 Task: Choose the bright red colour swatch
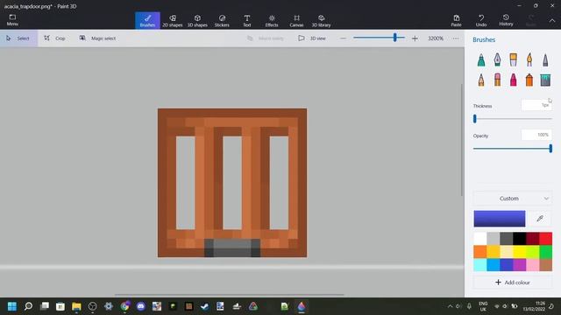coord(545,239)
